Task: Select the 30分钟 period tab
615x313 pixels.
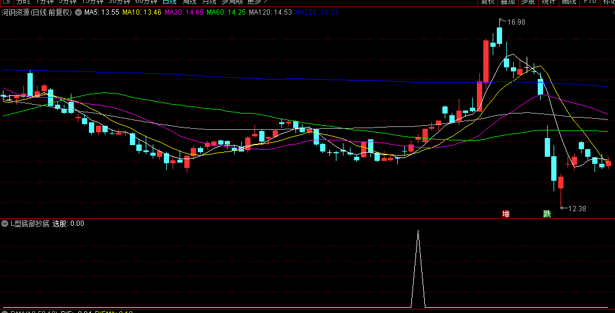Action: coord(119,2)
